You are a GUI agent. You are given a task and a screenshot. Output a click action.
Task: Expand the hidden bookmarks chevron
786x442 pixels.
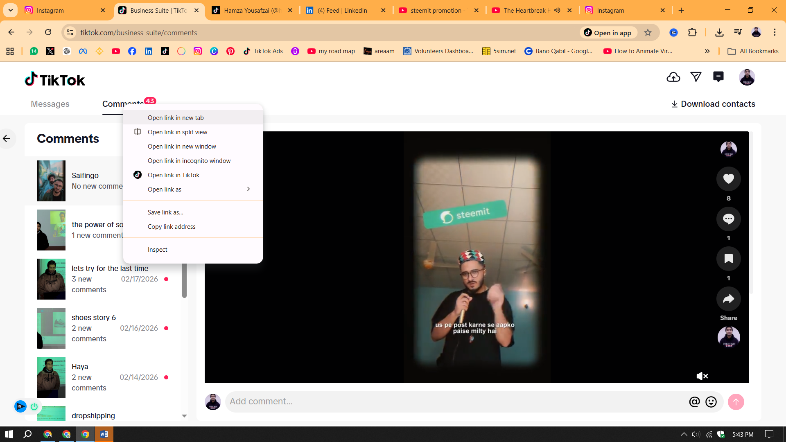coord(707,51)
